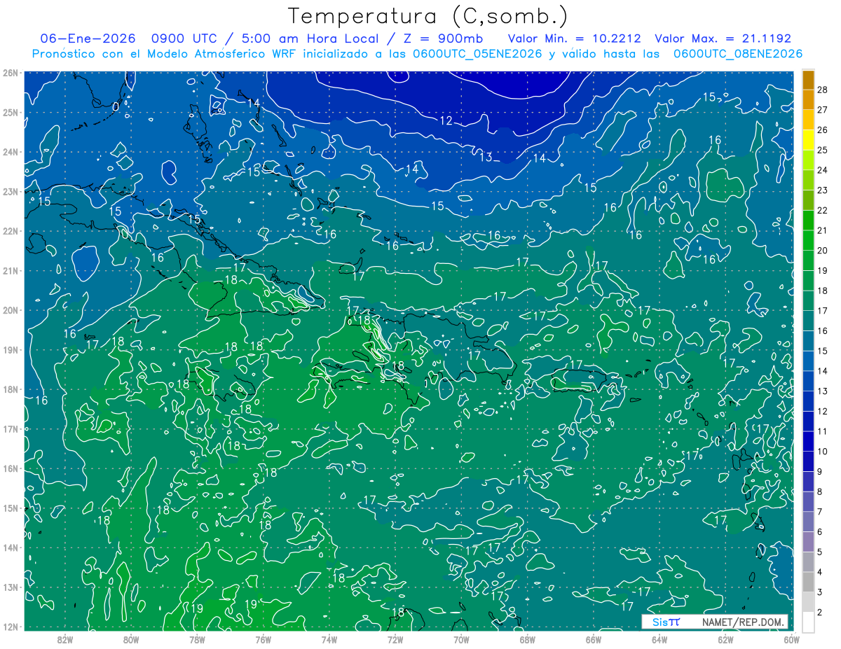This screenshot has height=649, width=841.
Task: Click the '22N' latitude axis label
Action: (x=11, y=231)
